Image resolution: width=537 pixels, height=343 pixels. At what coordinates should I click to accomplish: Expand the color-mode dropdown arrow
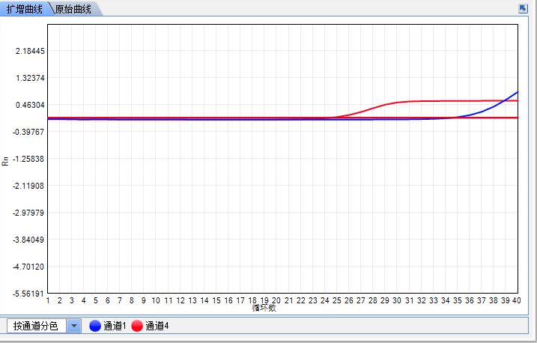(x=74, y=326)
